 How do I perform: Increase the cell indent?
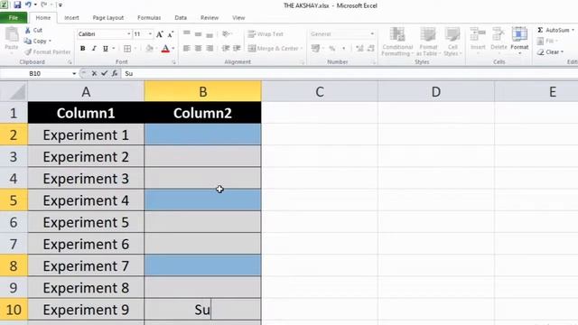click(x=237, y=48)
